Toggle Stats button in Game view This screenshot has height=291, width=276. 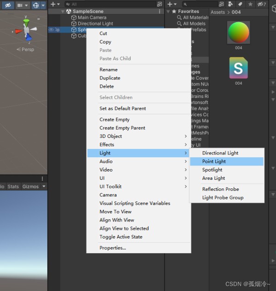coord(13,187)
